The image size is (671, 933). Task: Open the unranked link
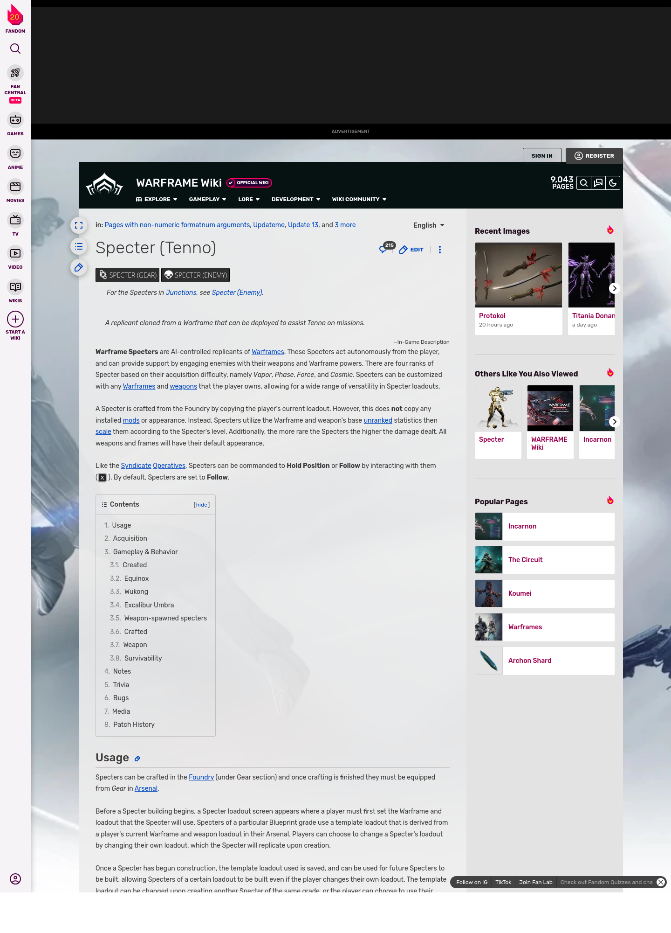tap(378, 420)
